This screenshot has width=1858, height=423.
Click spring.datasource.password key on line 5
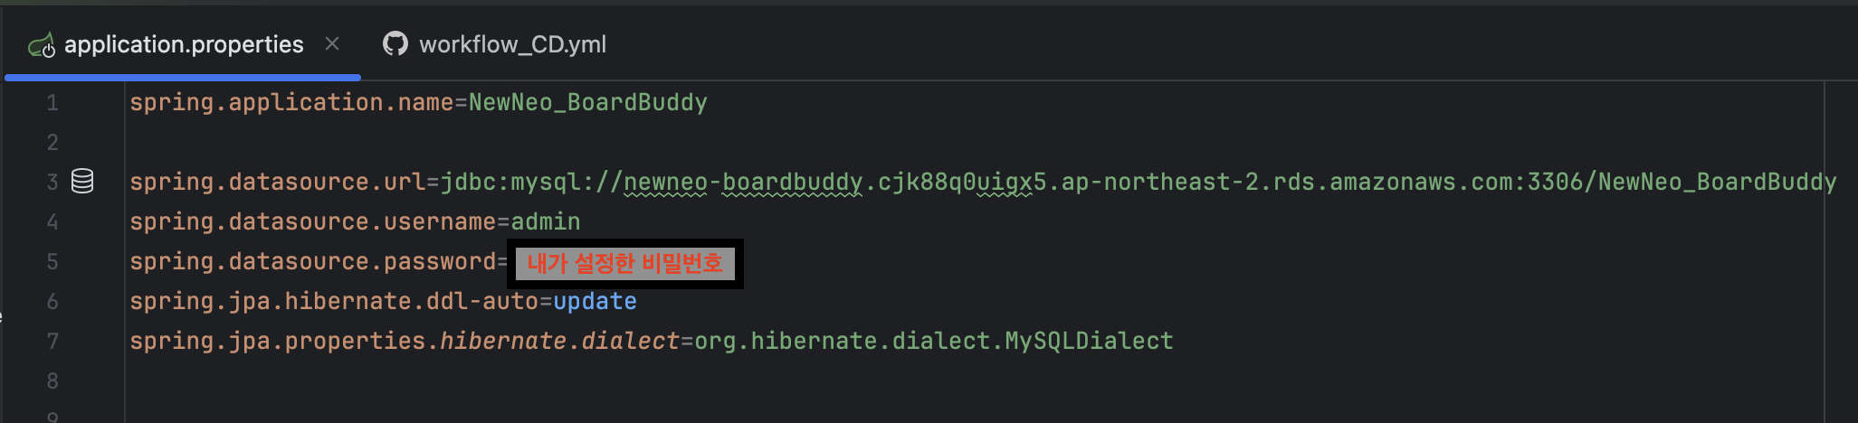[313, 261]
